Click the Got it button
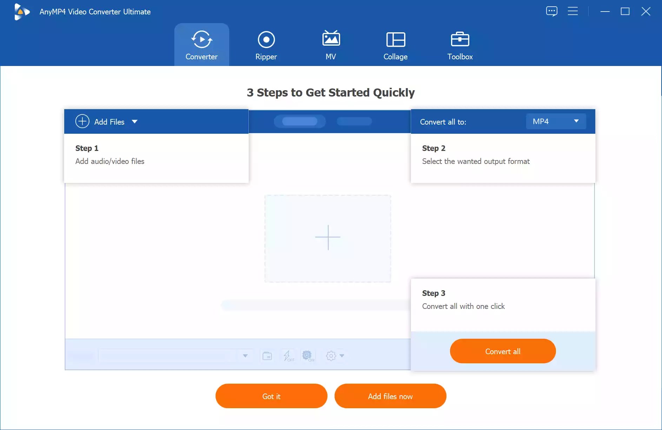The image size is (662, 430). point(271,396)
